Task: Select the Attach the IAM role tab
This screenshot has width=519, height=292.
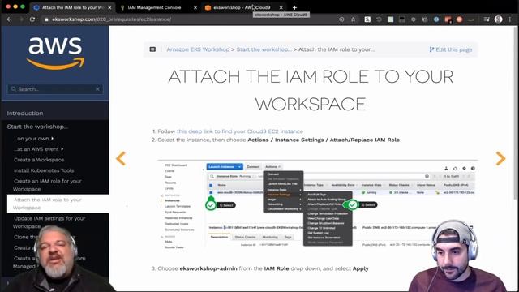Action: coord(73,7)
